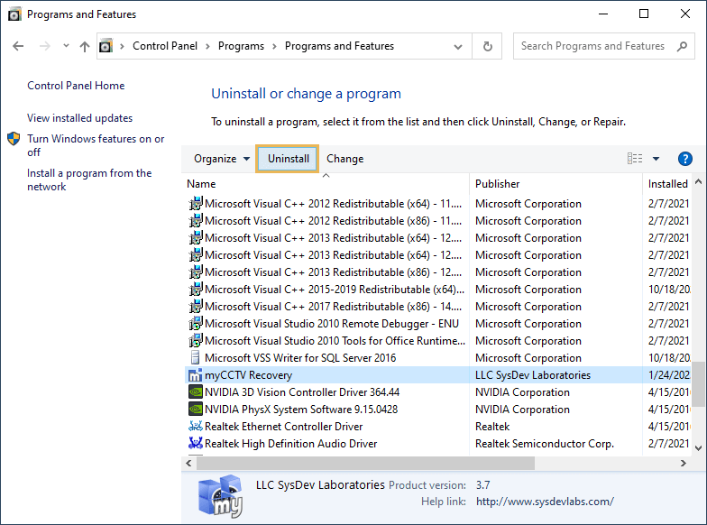This screenshot has height=525, width=707.
Task: Click the forward navigation arrow
Action: (44, 46)
